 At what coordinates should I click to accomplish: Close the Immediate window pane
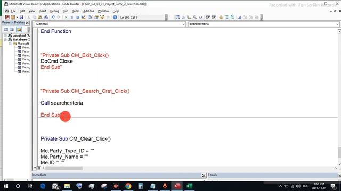[x=204, y=175]
